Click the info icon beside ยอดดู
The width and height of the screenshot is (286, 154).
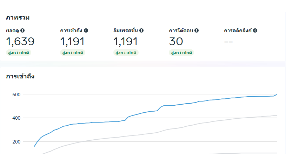coord(22,31)
